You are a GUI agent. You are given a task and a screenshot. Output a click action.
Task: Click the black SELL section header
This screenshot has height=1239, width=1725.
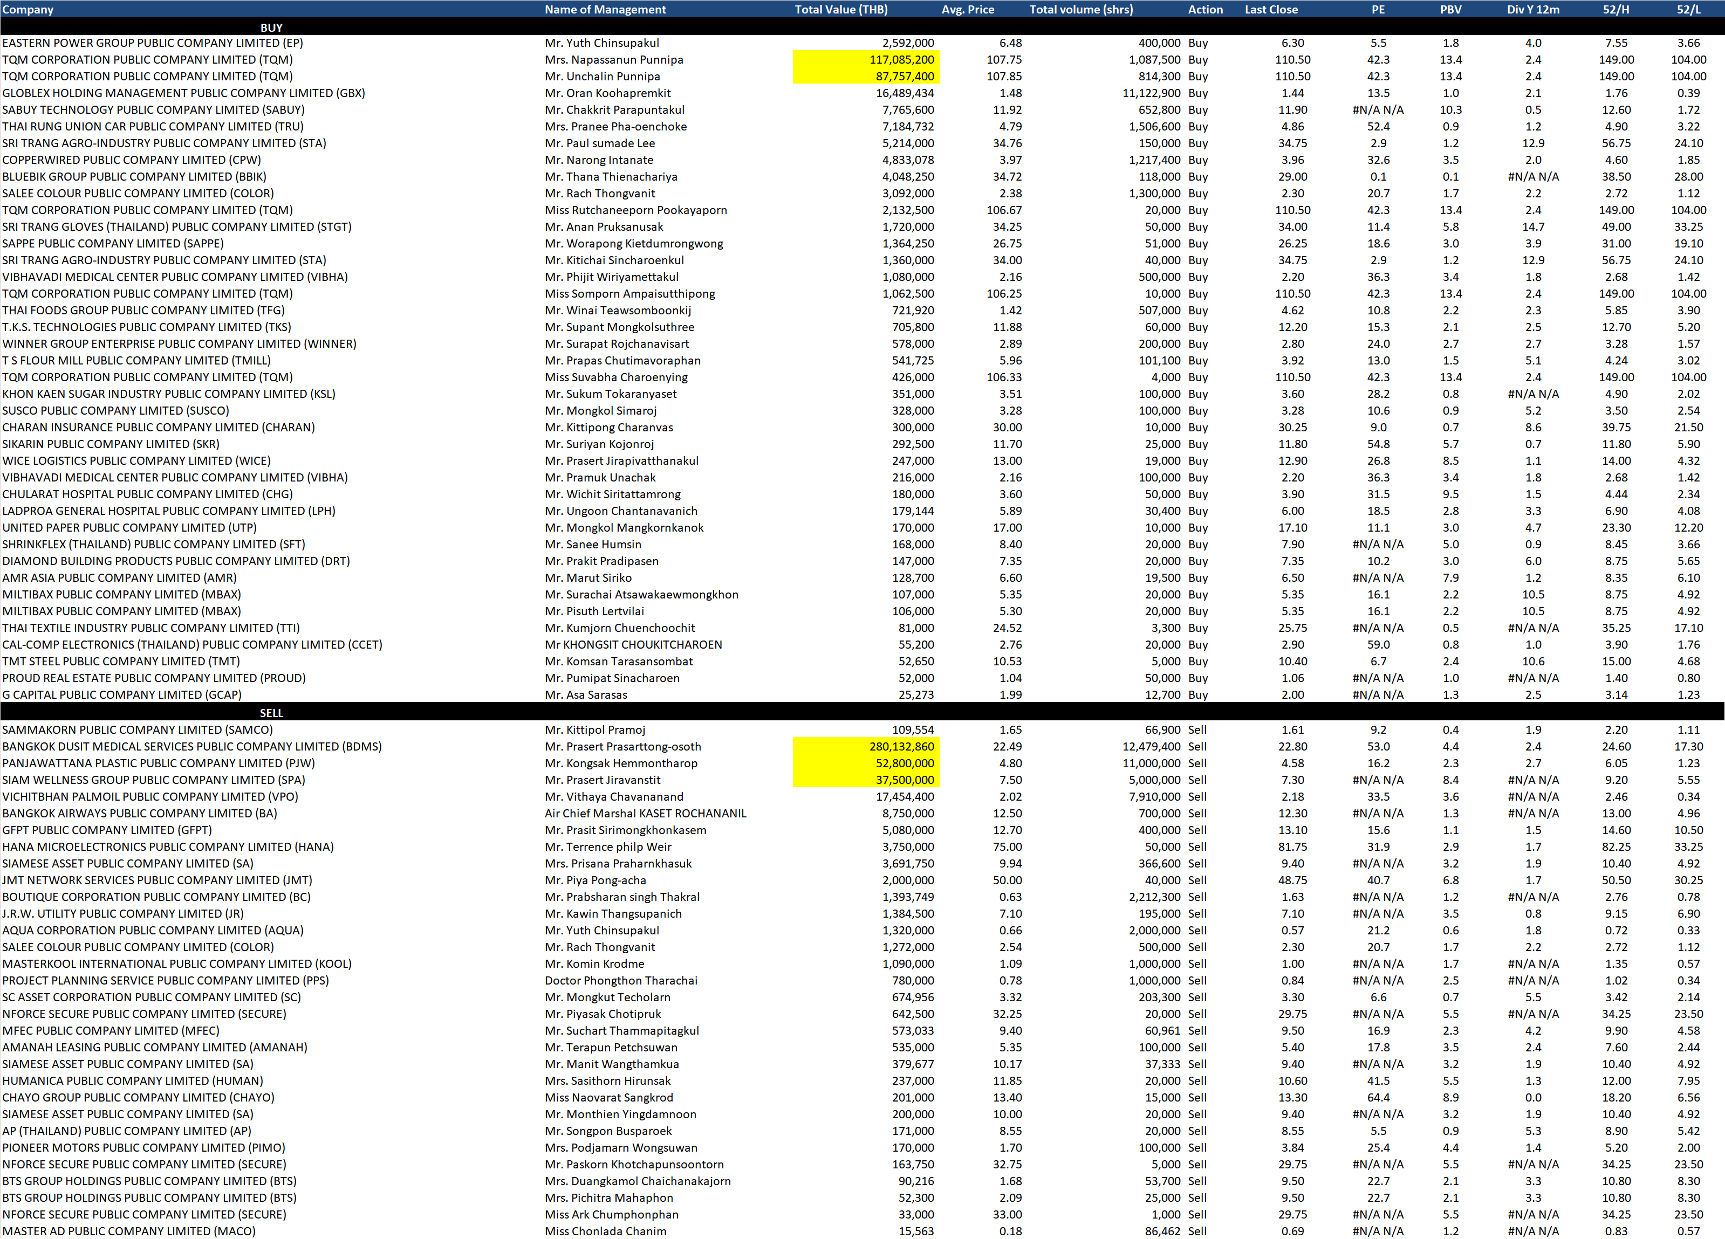(x=271, y=713)
